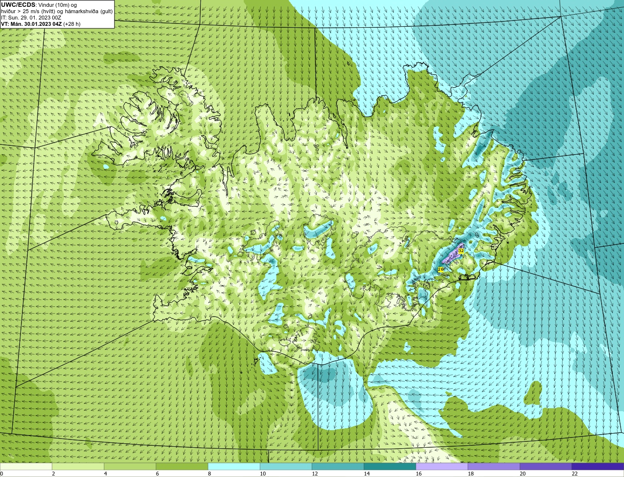Pick the 10–12 m/s turquoise legend swatch
Image resolution: width=624 pixels, height=477 pixels.
point(286,466)
